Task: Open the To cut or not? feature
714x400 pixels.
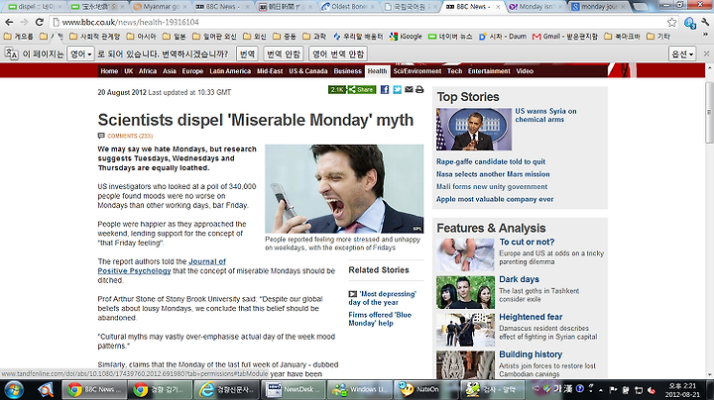Action: pos(527,242)
